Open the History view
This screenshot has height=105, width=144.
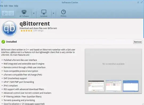pyautogui.click(x=63, y=13)
